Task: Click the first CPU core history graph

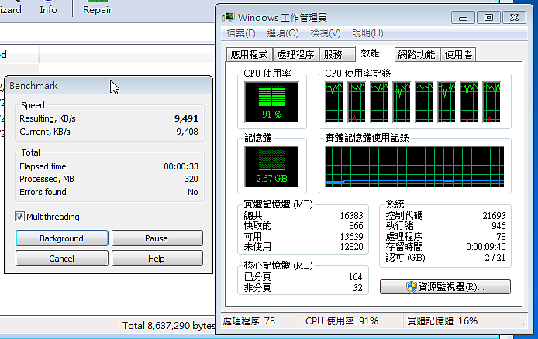Action: tap(334, 102)
